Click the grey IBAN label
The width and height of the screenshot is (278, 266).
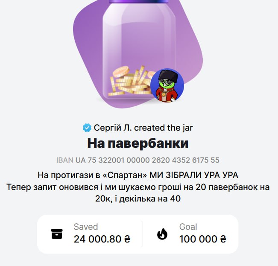(x=65, y=160)
